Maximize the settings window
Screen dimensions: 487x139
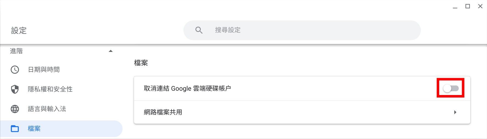[x=467, y=6]
